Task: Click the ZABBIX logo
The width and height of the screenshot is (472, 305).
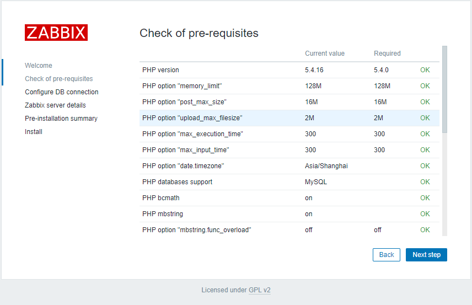Action: click(x=56, y=33)
